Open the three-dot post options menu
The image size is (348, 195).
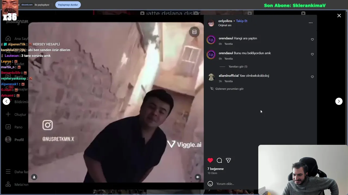point(310,23)
